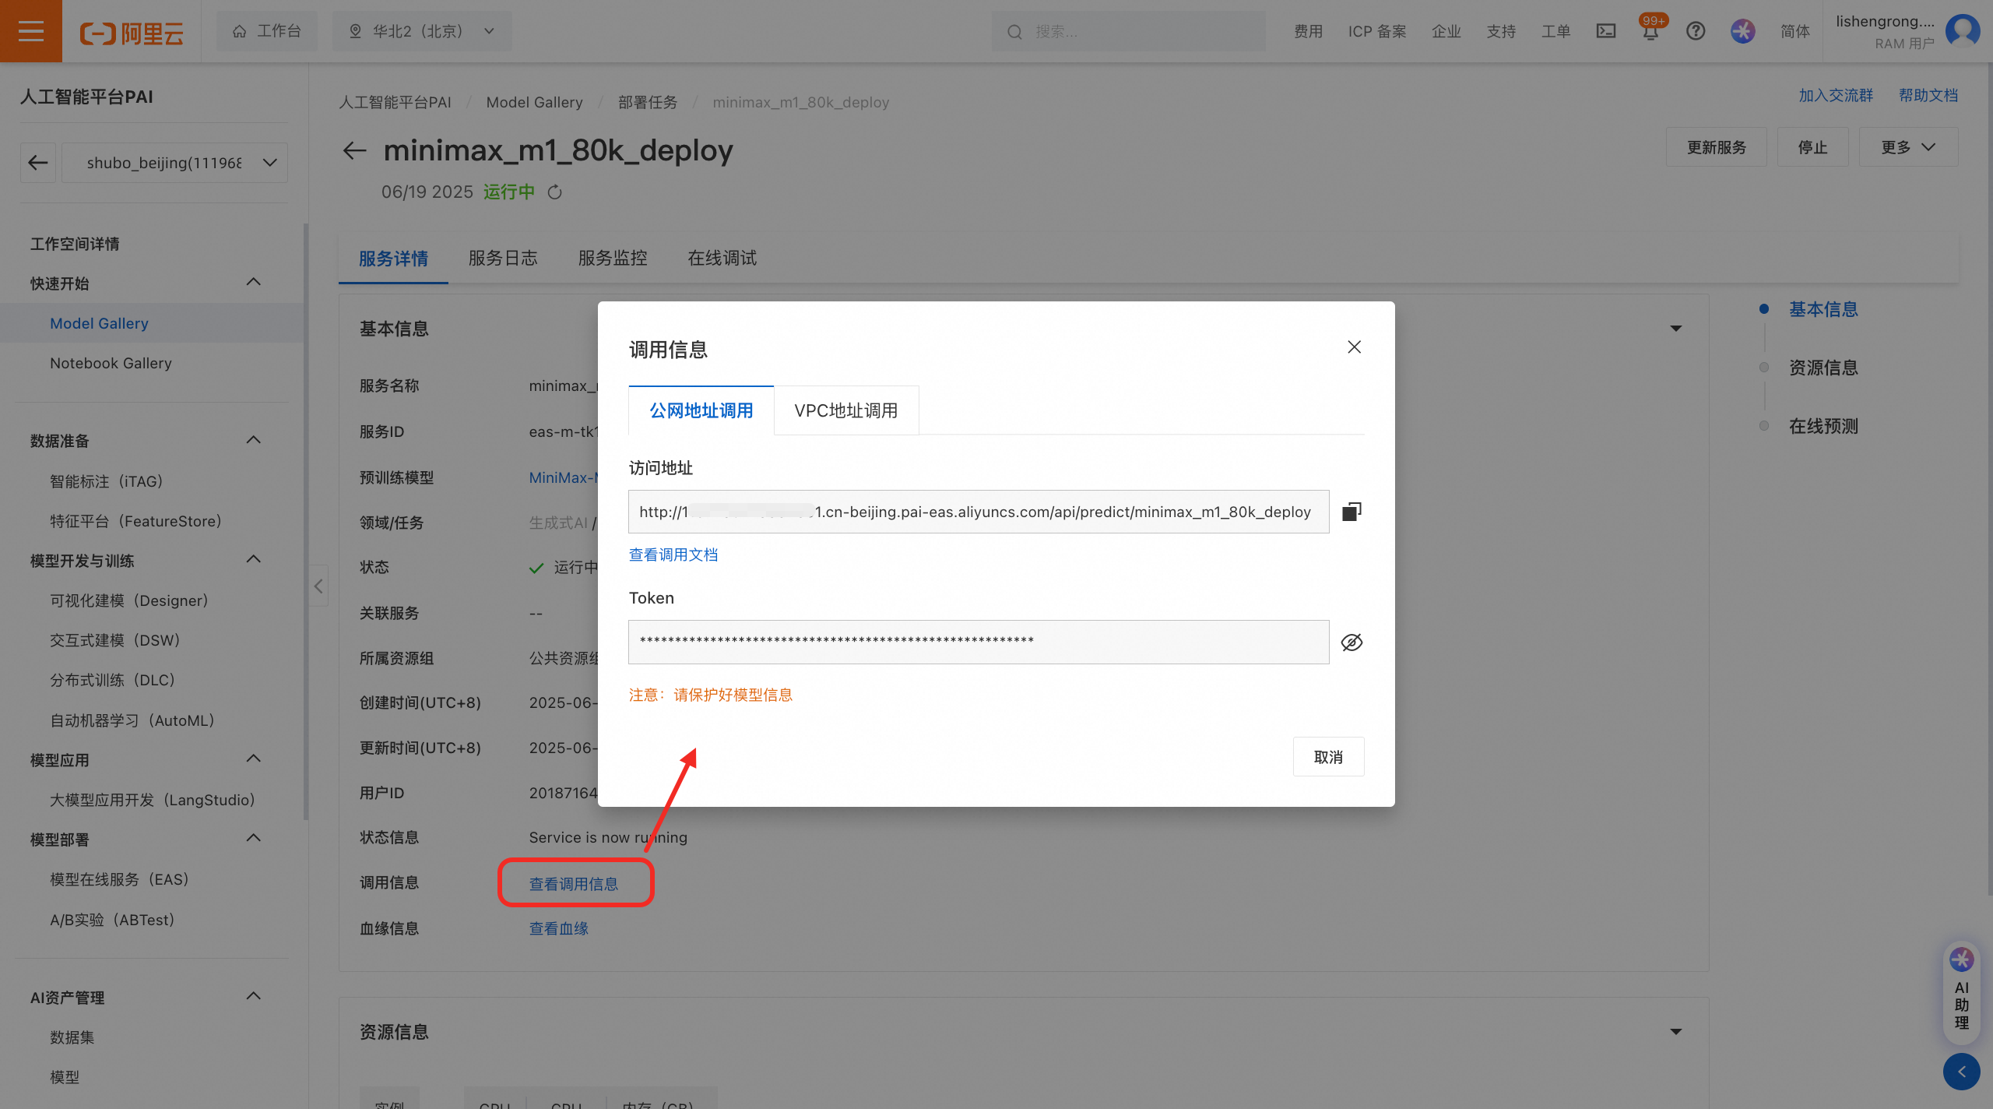Image resolution: width=1993 pixels, height=1109 pixels.
Task: Refresh the service running status
Action: 555,192
